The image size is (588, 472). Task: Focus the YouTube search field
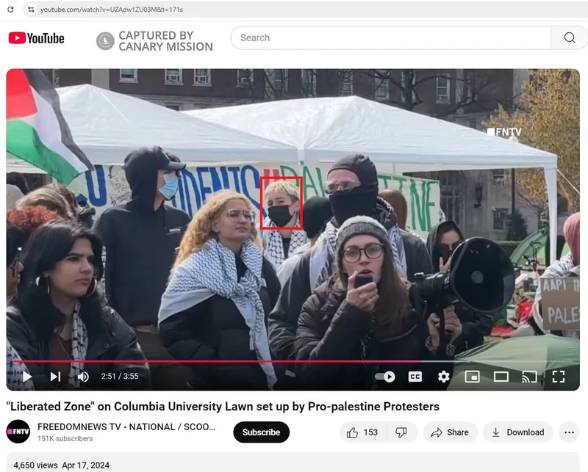pos(390,38)
